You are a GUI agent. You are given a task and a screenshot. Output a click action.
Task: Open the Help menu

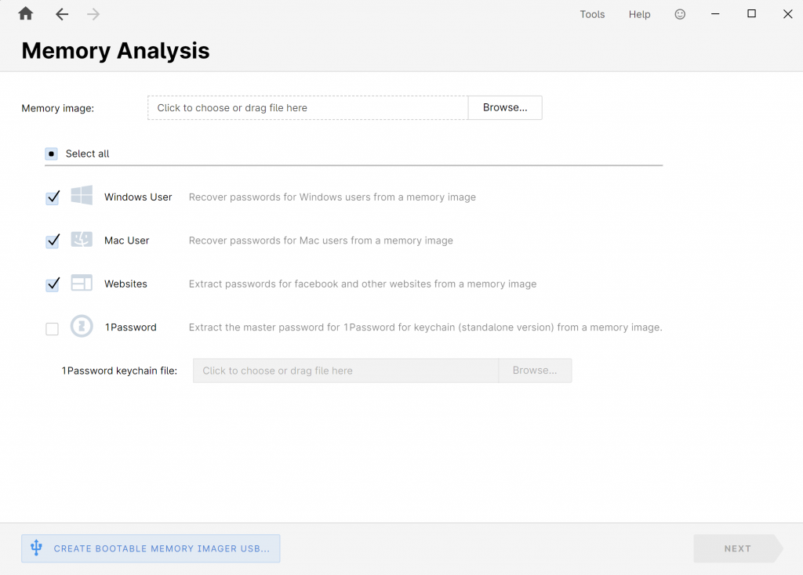(639, 14)
